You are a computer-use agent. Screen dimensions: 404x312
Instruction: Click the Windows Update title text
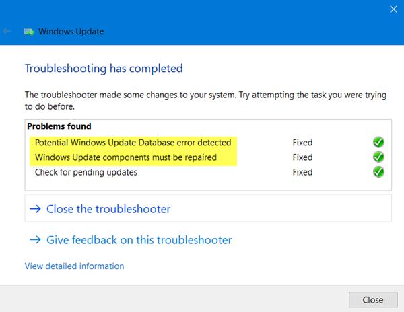pos(71,32)
